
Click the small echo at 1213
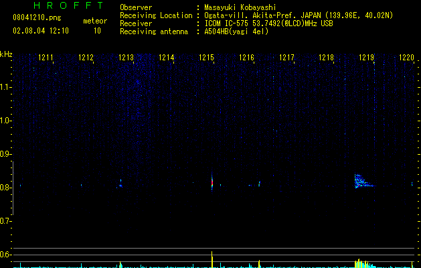pos(120,184)
